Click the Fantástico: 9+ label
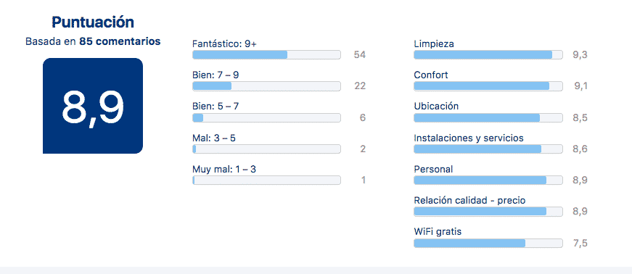Screen dimensions: 632x274 pyautogui.click(x=224, y=43)
